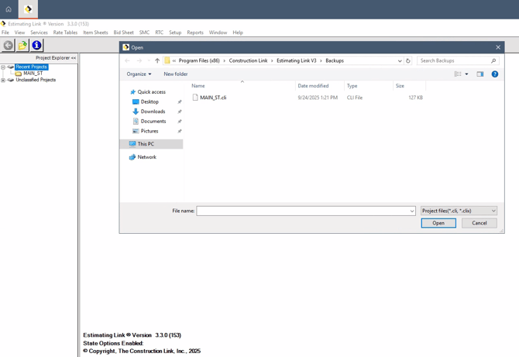The height and width of the screenshot is (357, 519).
Task: Open the Rate Tables menu
Action: click(x=65, y=33)
